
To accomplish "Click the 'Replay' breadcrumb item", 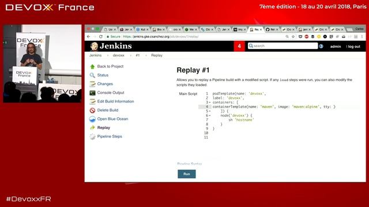I will pyautogui.click(x=157, y=55).
